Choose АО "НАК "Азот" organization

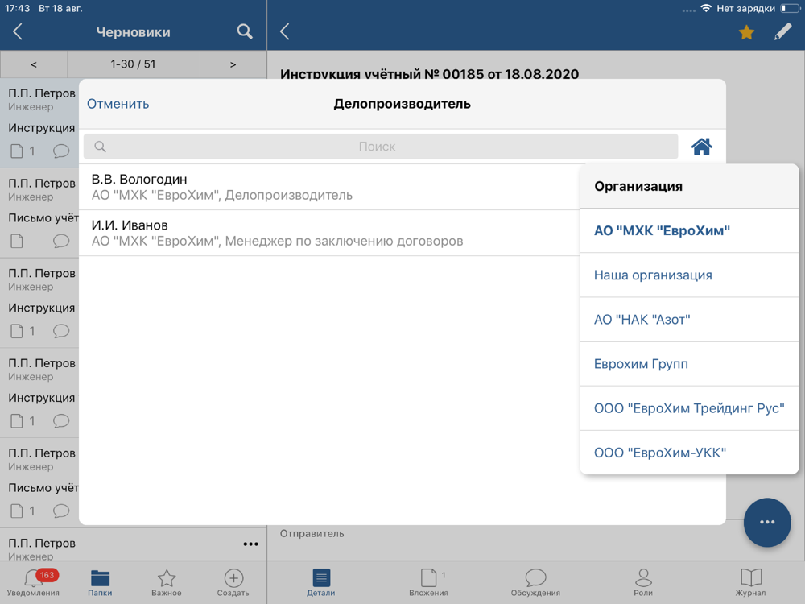[689, 320]
